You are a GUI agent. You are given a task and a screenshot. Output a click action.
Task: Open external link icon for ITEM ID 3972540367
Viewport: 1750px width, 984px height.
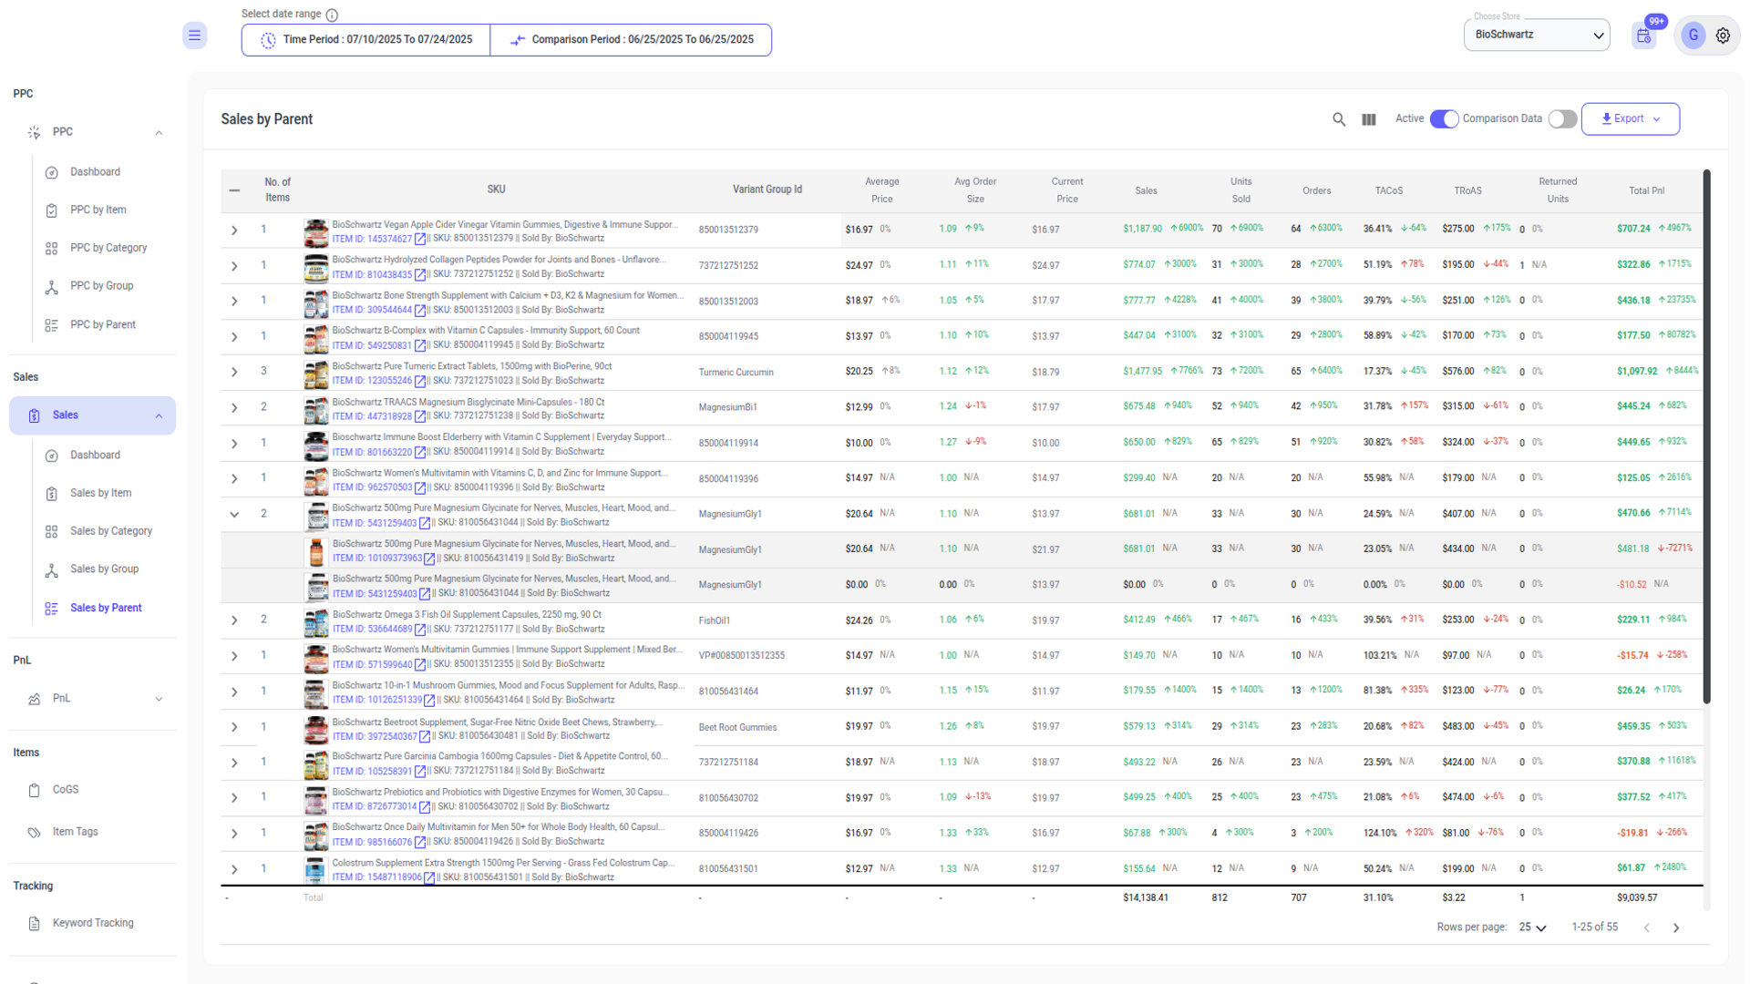(425, 737)
